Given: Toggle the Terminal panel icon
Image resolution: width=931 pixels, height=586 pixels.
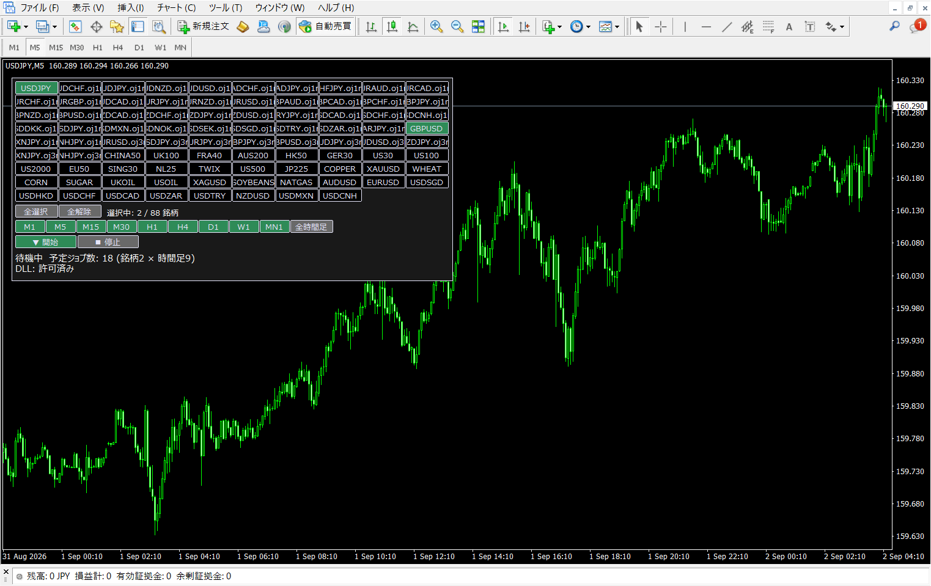Looking at the screenshot, I should tap(138, 26).
